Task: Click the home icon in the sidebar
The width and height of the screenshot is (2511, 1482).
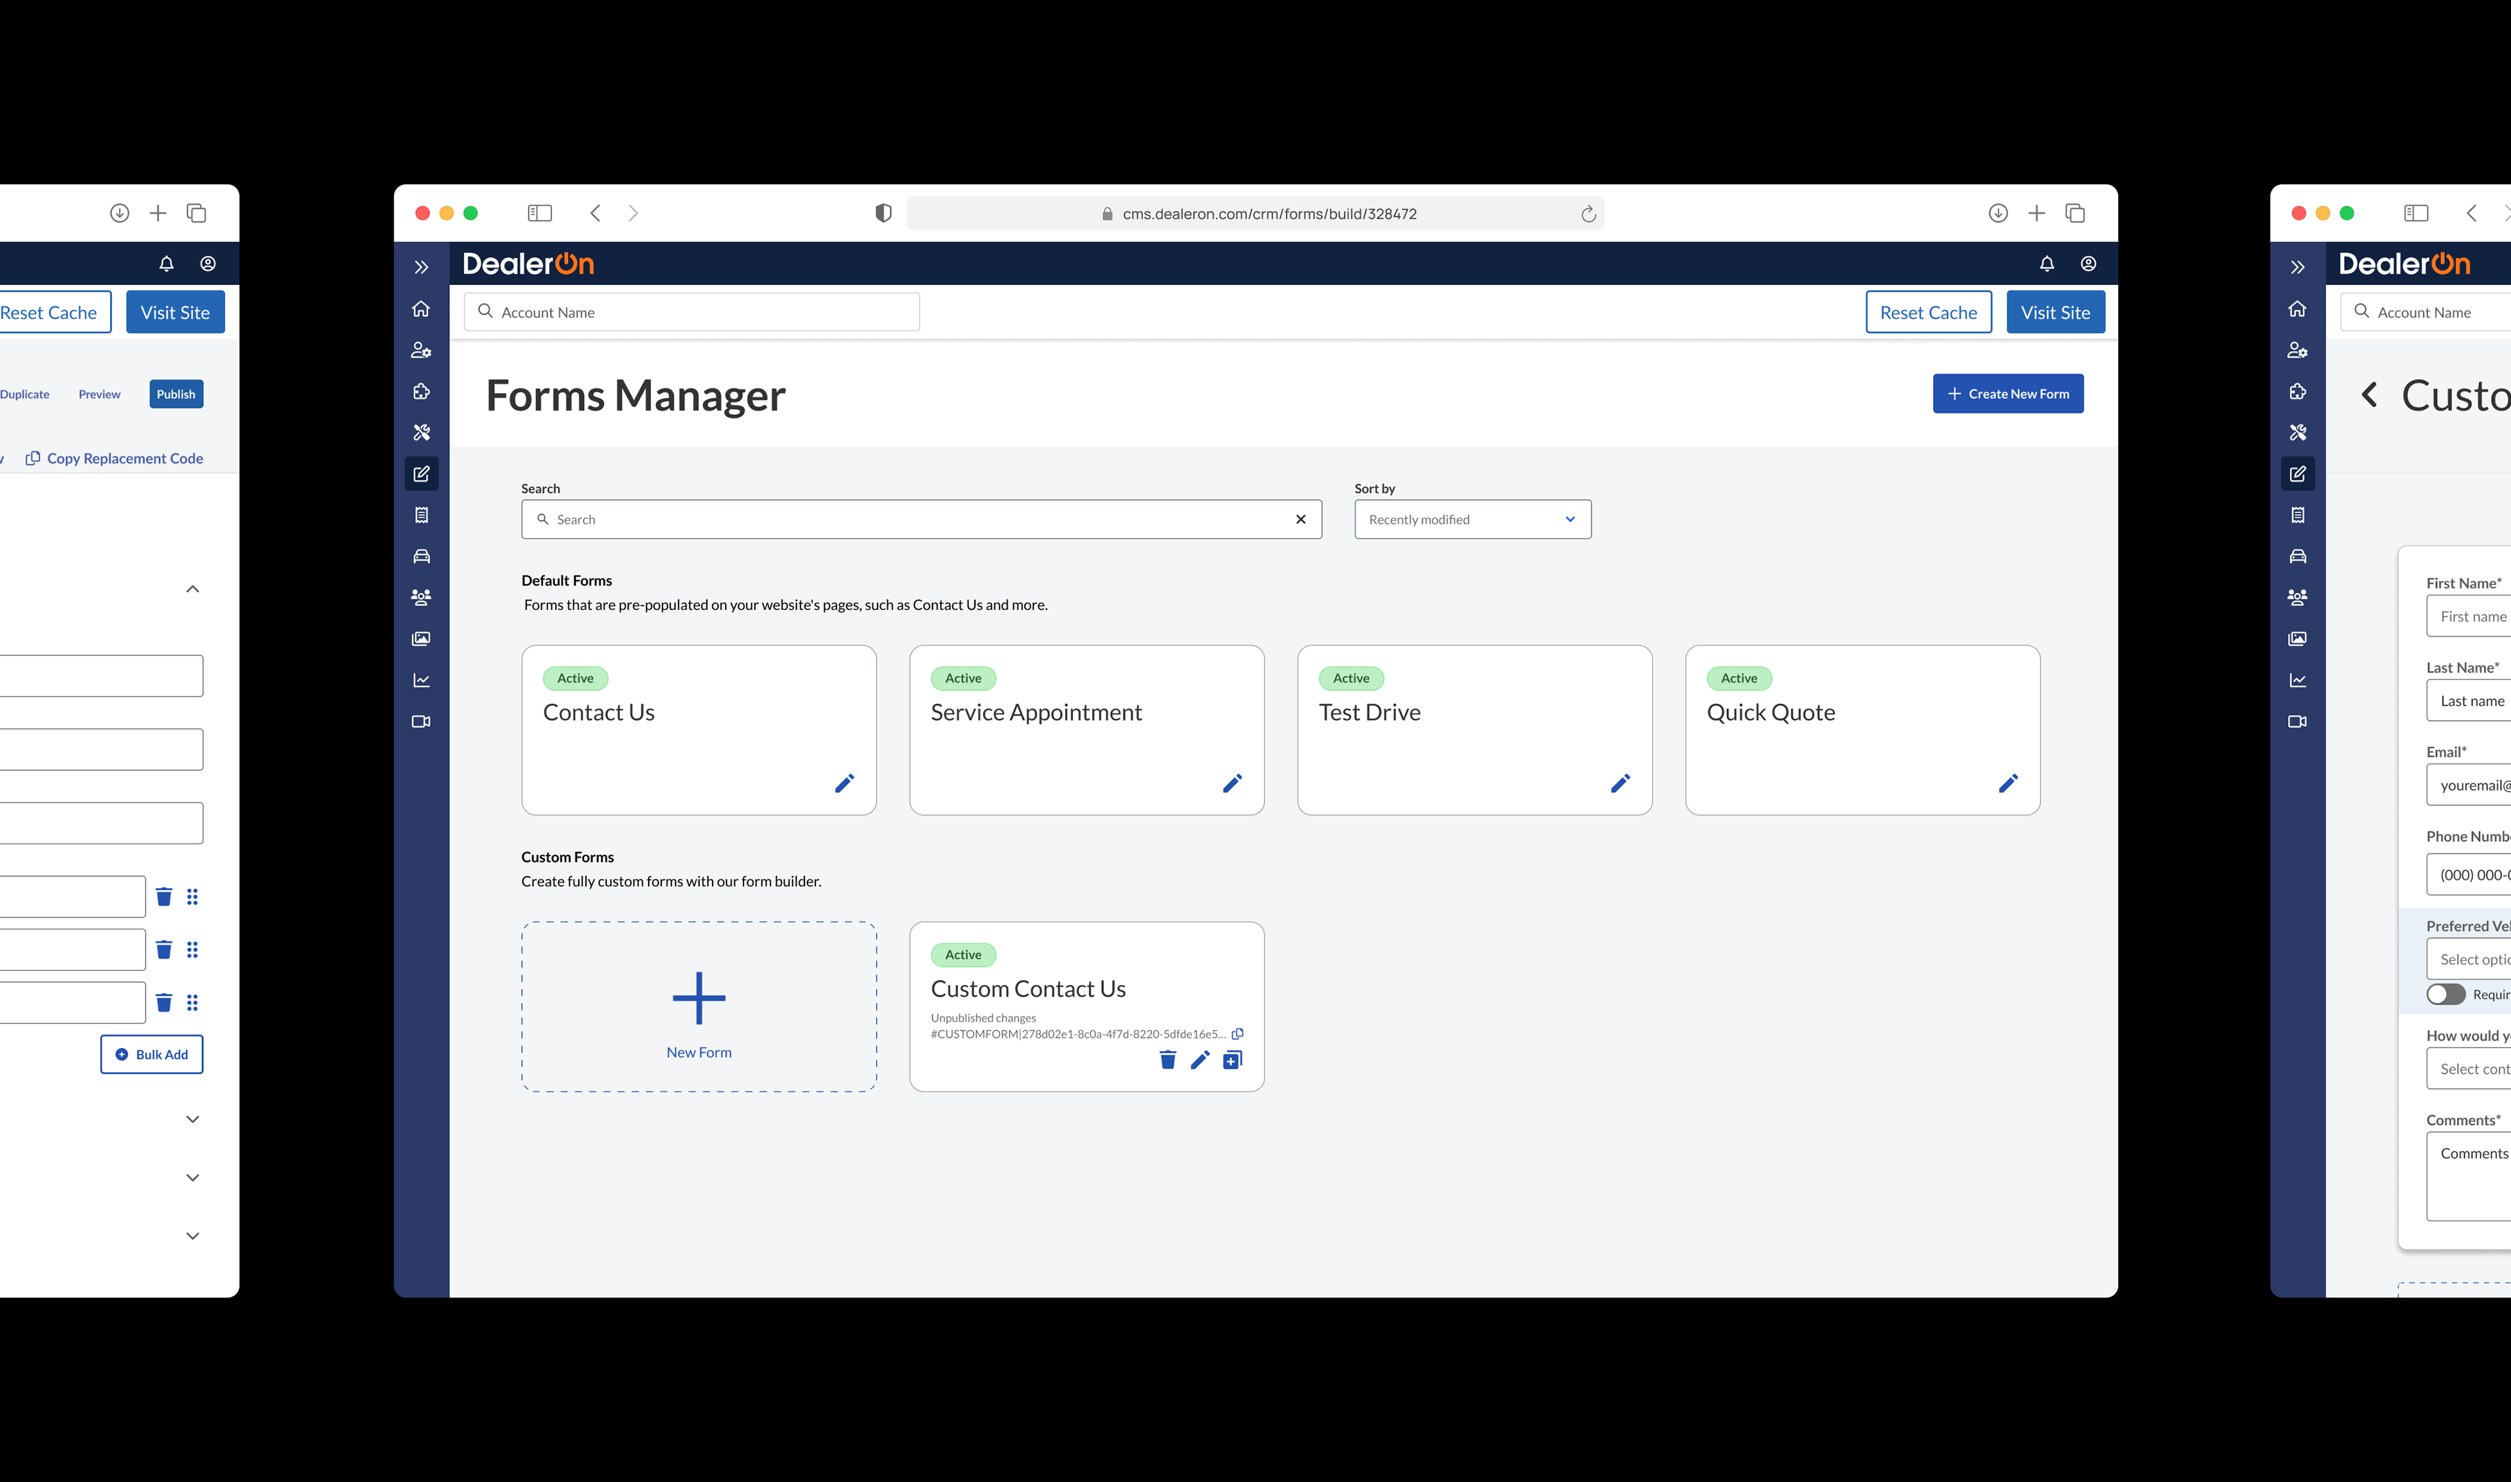Action: pos(420,309)
